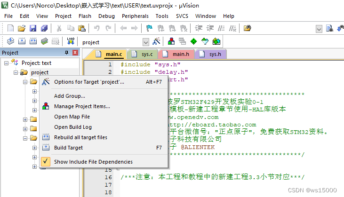Image resolution: width=344 pixels, height=197 pixels.
Task: Paste from clipboard icon
Action: point(81,28)
